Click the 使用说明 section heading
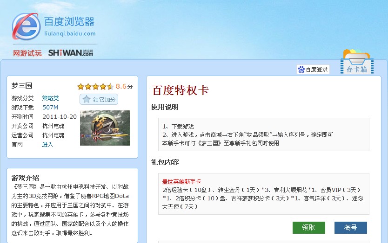The image size is (388, 243). (165, 107)
